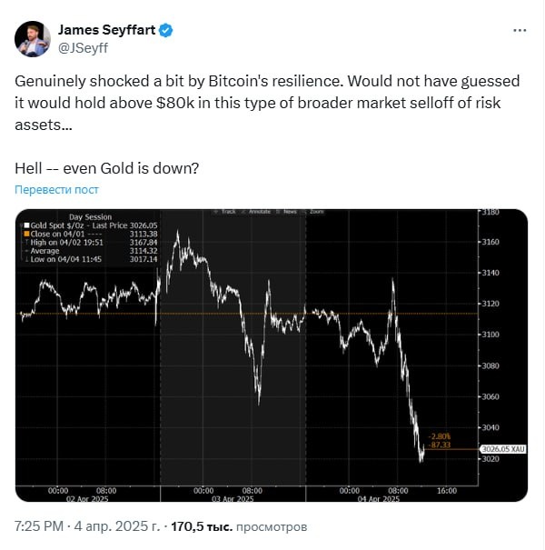The width and height of the screenshot is (545, 550).
Task: Open the 7:25 PM post timestamp
Action: click(x=39, y=526)
